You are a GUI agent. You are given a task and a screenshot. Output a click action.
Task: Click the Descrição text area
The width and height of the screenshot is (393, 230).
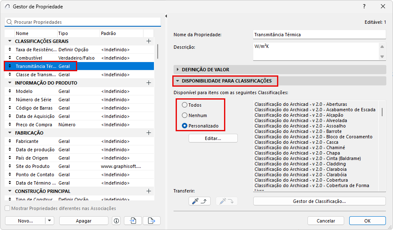point(316,52)
